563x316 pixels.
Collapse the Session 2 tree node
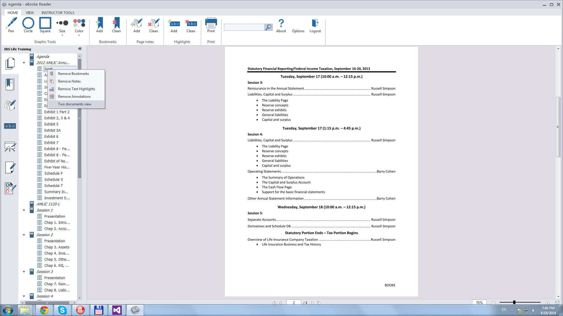point(24,235)
